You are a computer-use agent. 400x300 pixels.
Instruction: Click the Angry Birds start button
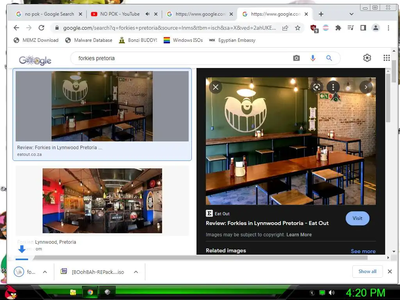10,292
